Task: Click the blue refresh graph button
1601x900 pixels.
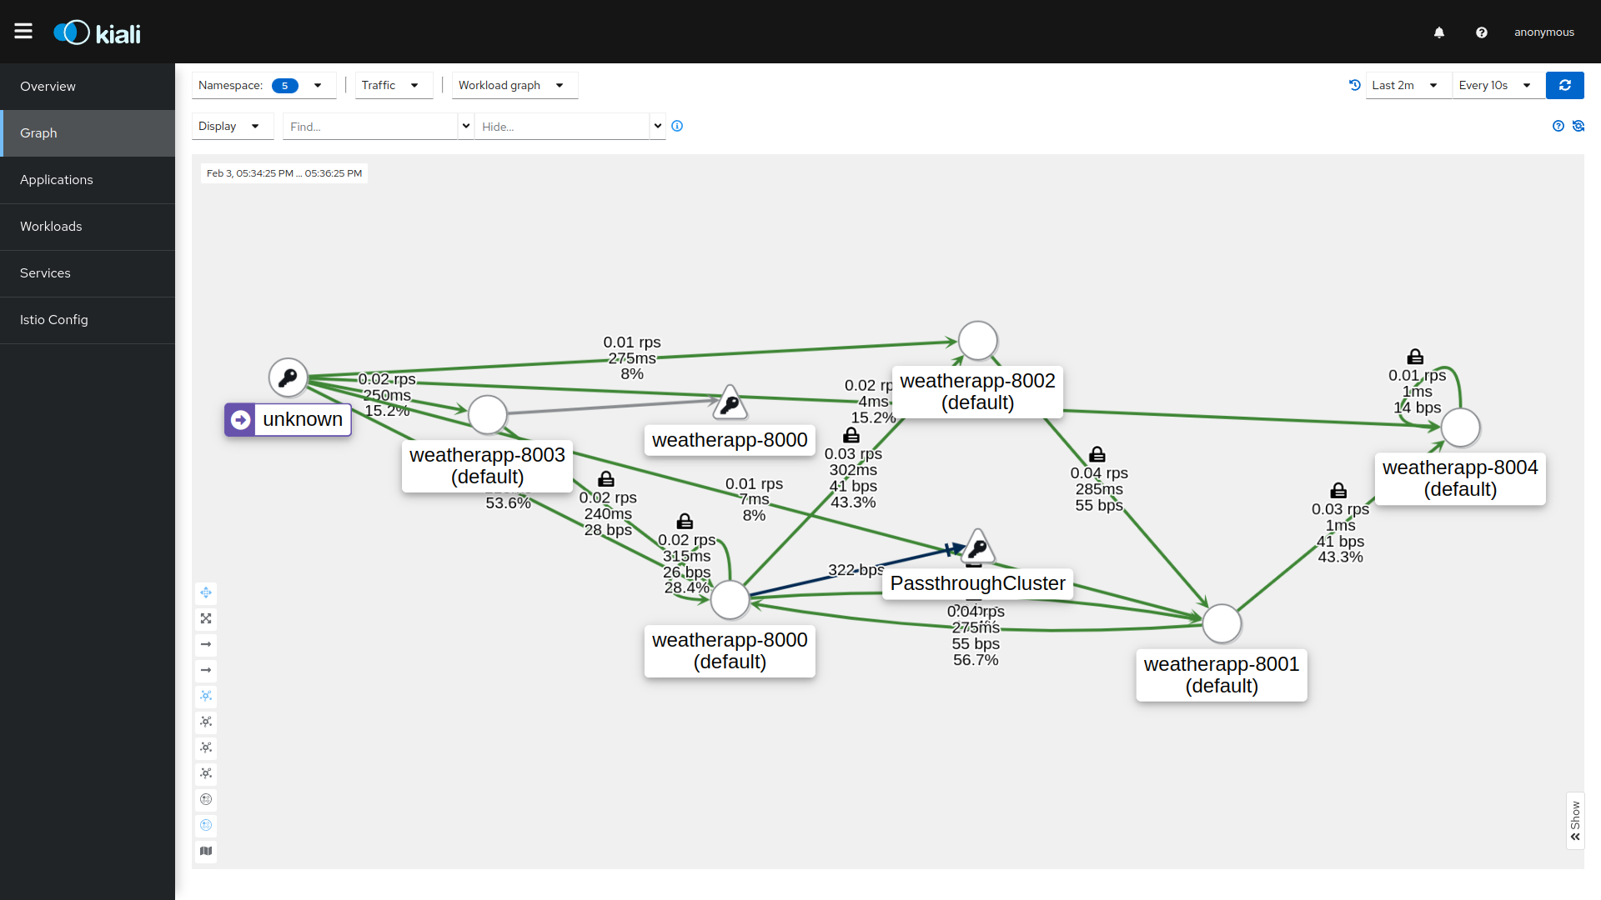Action: [1565, 85]
